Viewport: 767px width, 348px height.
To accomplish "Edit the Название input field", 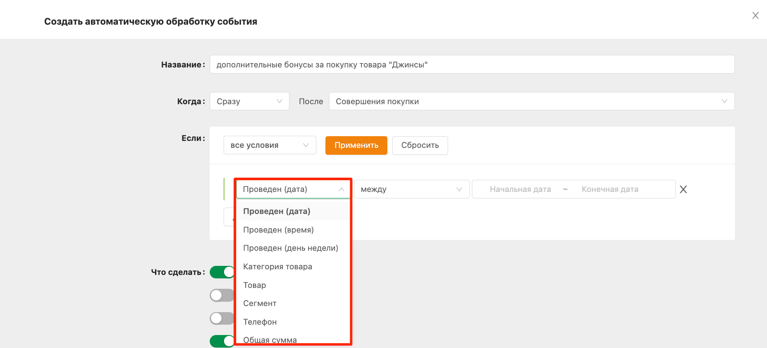I will (472, 64).
